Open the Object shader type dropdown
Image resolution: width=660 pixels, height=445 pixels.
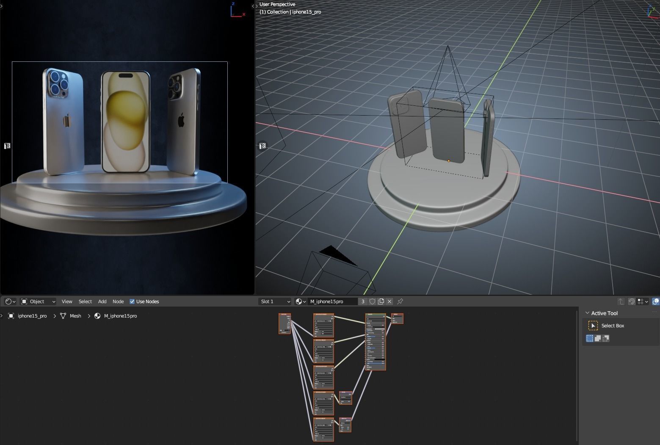(x=39, y=301)
